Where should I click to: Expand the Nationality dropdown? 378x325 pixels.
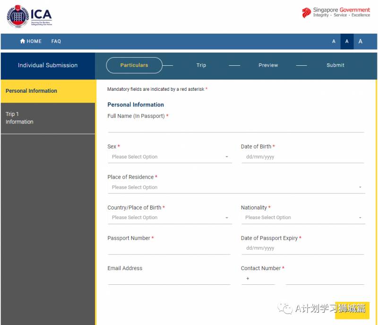coord(303,218)
